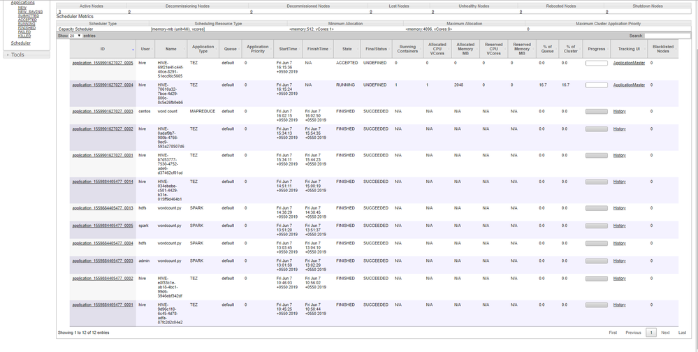Filter applications by RUNNING state

27,23
